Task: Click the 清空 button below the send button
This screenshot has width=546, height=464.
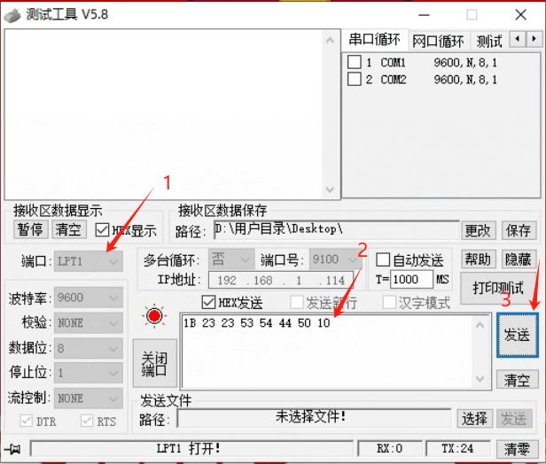Action: (x=518, y=380)
